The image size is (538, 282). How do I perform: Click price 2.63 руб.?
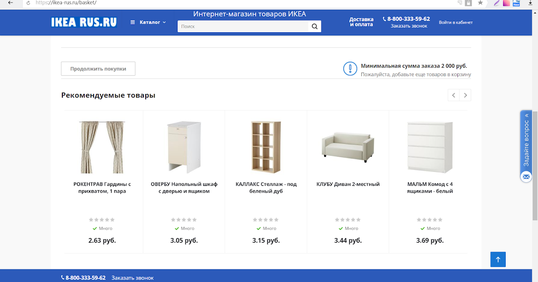point(102,240)
